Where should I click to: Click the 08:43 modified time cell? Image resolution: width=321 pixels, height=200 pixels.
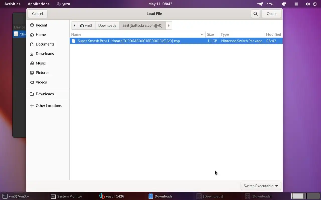point(271,41)
